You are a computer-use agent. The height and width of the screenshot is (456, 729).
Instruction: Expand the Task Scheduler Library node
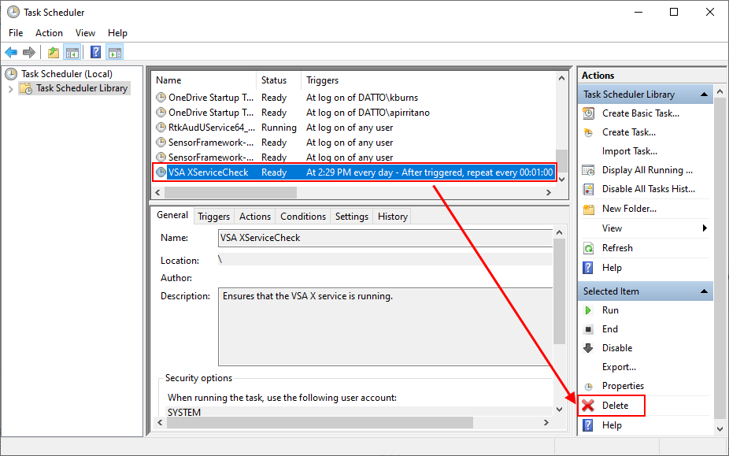coord(11,88)
